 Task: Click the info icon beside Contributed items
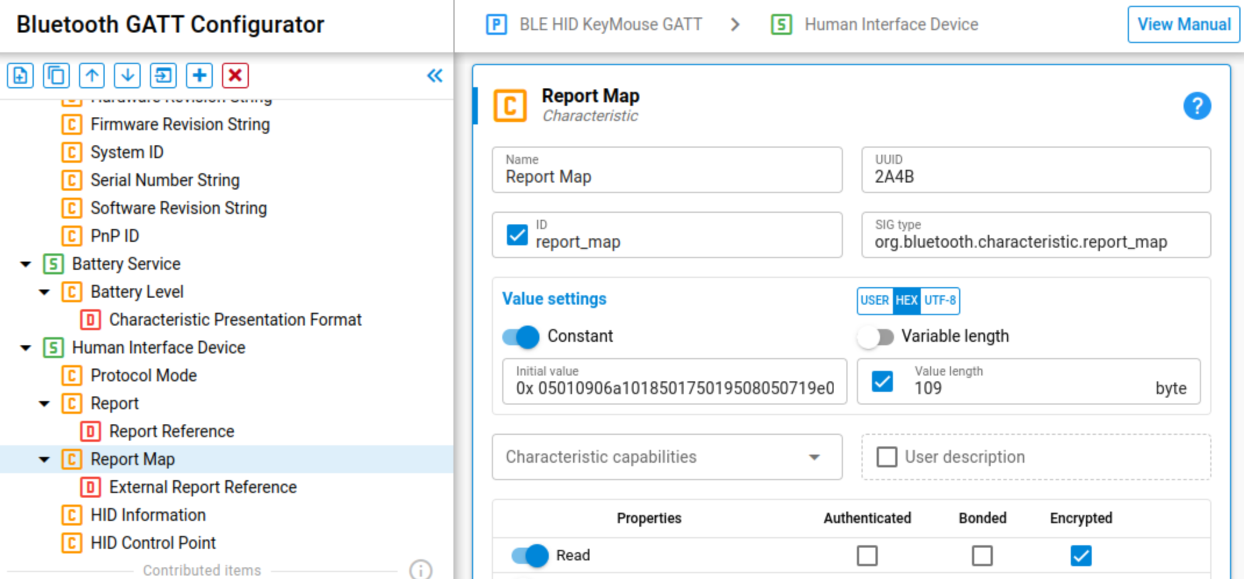coord(420,570)
